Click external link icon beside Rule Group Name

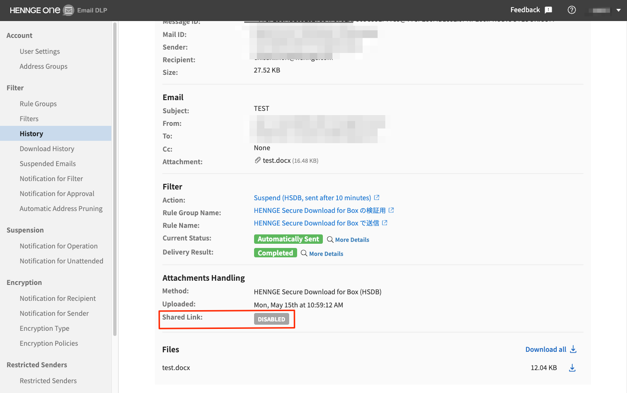coord(392,210)
